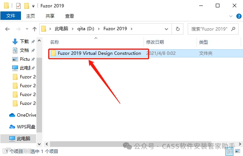Select OneDrive in the navigation pane
This screenshot has height=156, width=243.
22,115
